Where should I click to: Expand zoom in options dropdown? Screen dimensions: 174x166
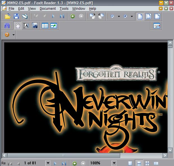[x=132, y=16]
